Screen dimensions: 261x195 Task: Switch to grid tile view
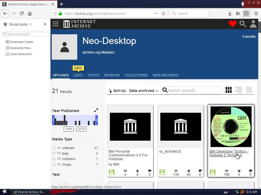pyautogui.click(x=229, y=90)
